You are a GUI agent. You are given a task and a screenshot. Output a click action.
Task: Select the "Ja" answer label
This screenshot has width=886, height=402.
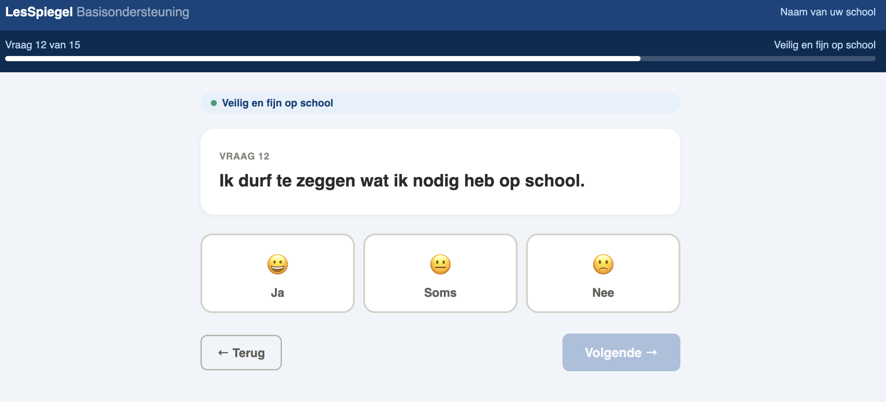click(278, 293)
